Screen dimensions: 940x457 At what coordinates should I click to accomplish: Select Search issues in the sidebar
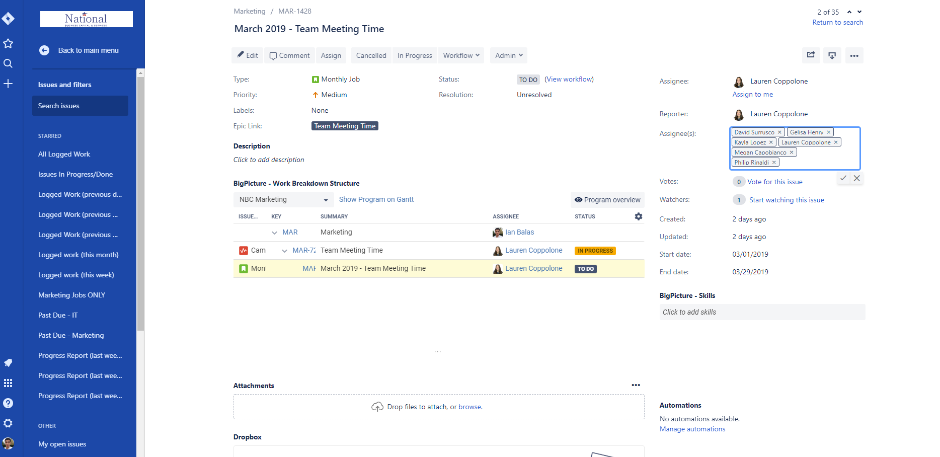[x=80, y=106]
